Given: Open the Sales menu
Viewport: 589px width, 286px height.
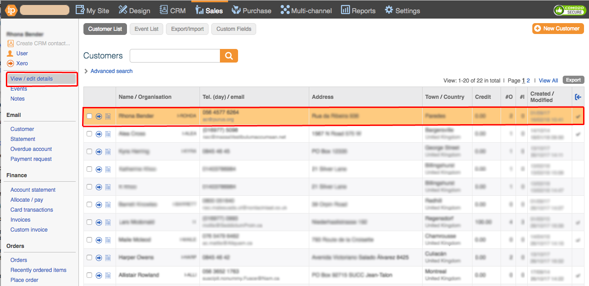Looking at the screenshot, I should click(209, 10).
